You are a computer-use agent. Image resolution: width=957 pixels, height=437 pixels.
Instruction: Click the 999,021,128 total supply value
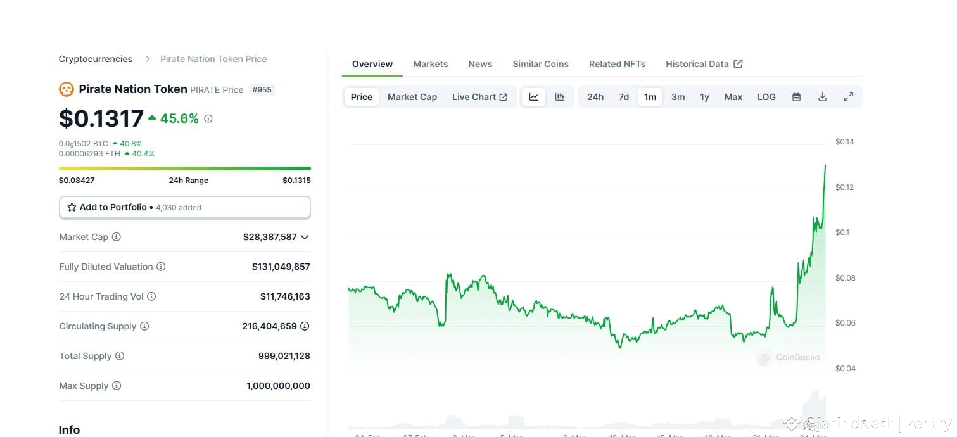tap(284, 356)
